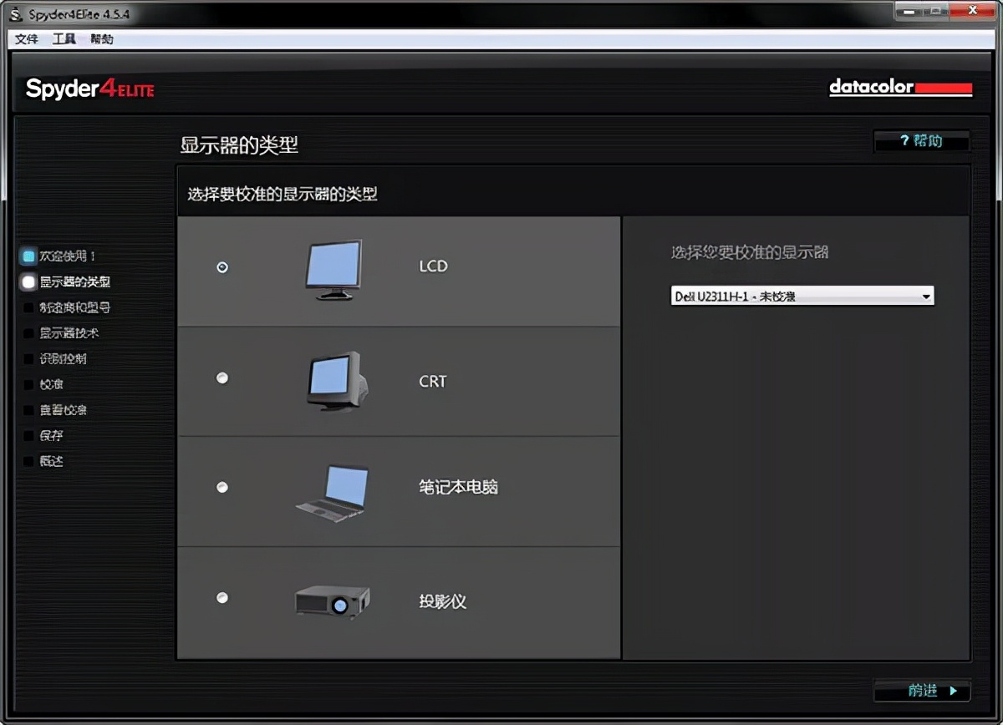
Task: Select the LCD monitor icon
Action: pos(333,267)
